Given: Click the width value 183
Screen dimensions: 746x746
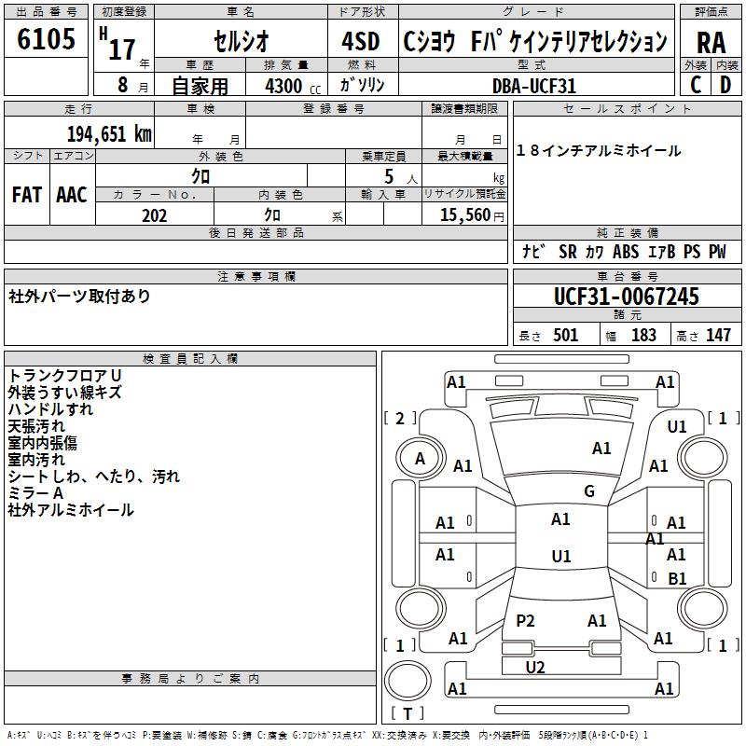Looking at the screenshot, I should point(643,335).
